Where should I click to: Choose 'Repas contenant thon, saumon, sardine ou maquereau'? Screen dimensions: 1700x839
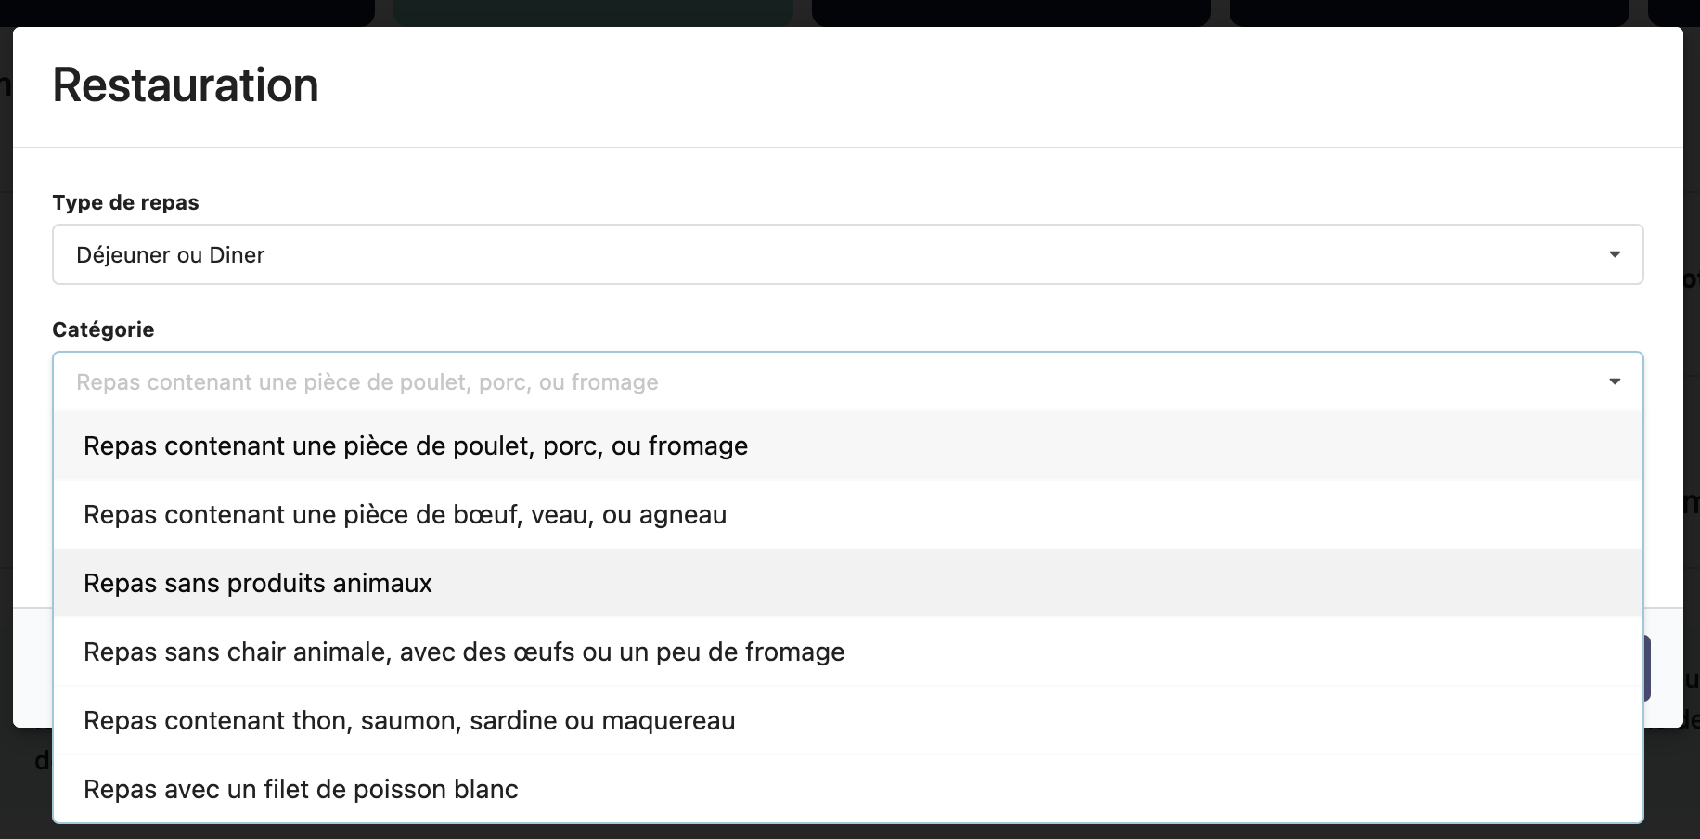coord(409,720)
